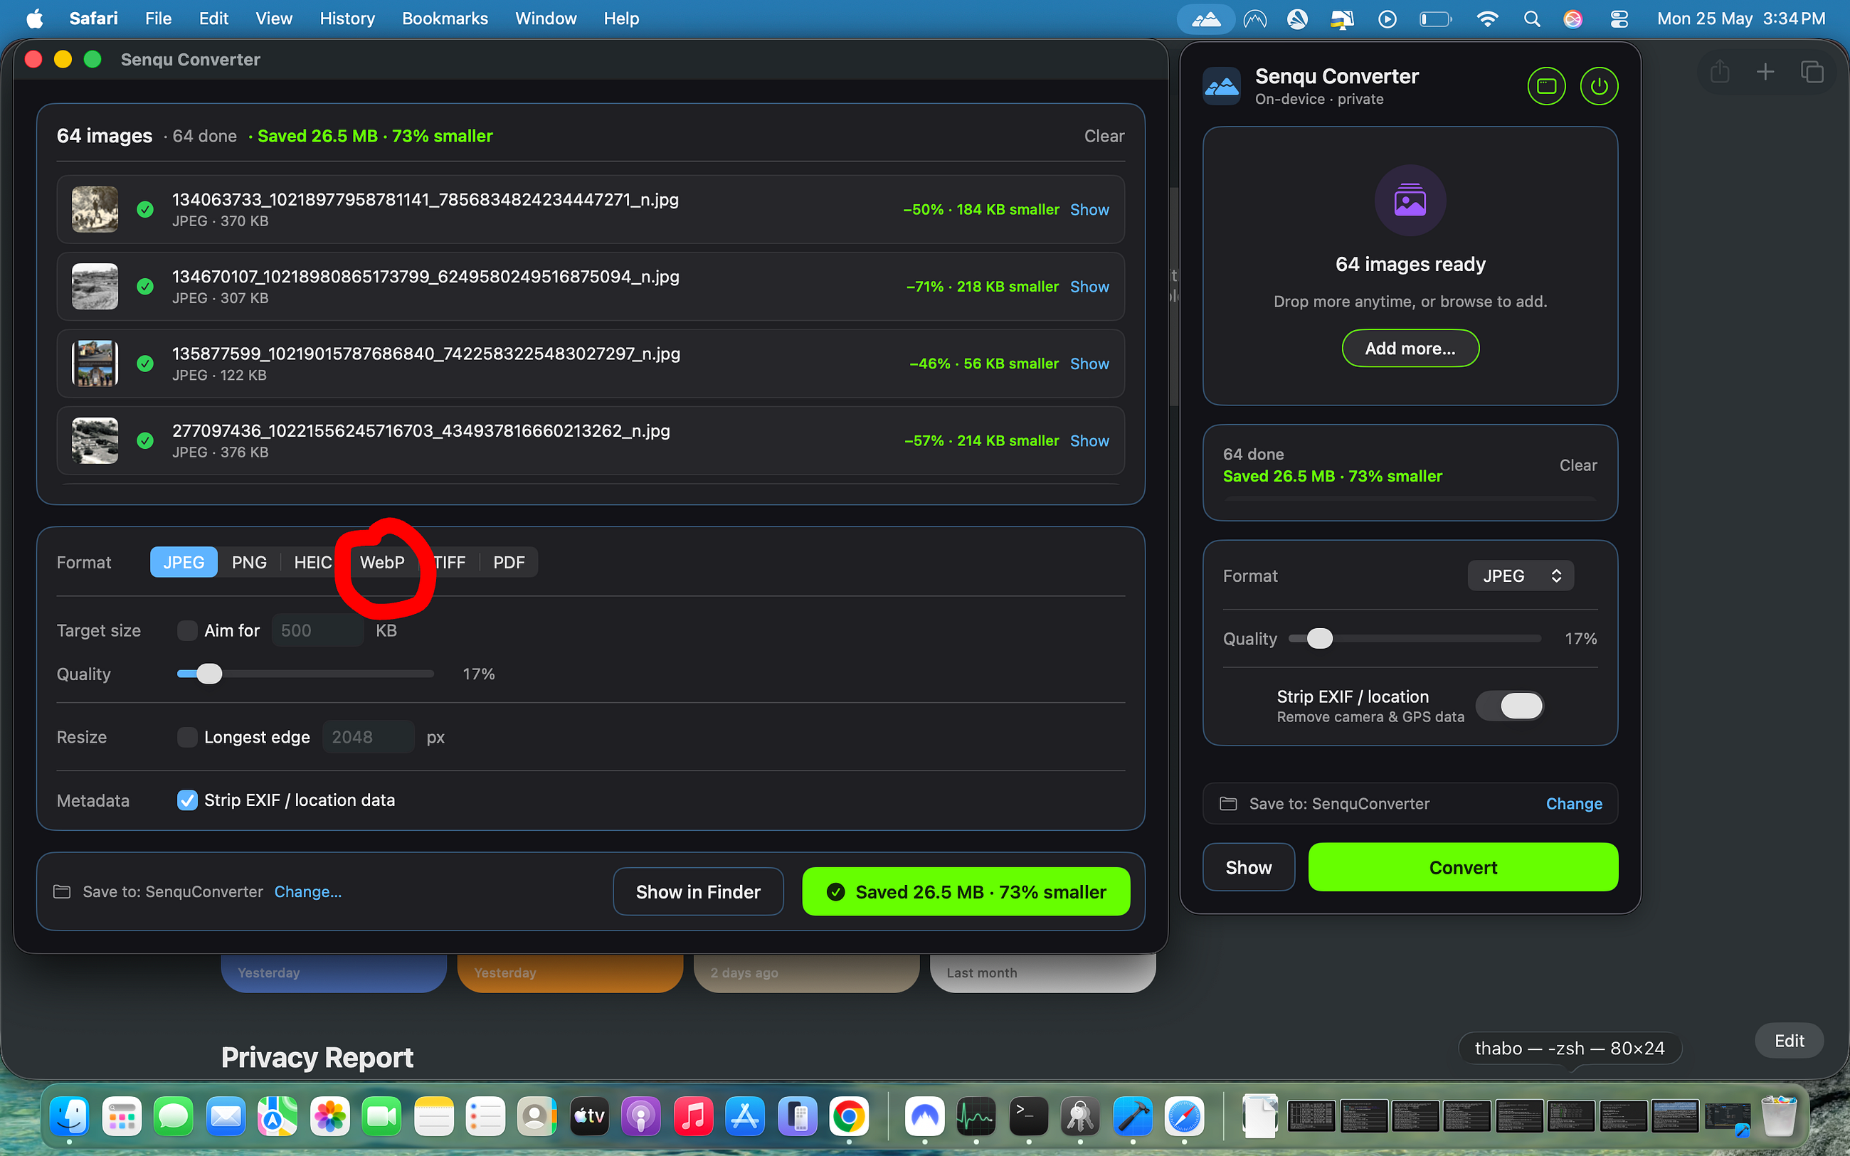Click the popover's open-window icon button
Viewport: 1850px width, 1156px height.
pyautogui.click(x=1545, y=85)
